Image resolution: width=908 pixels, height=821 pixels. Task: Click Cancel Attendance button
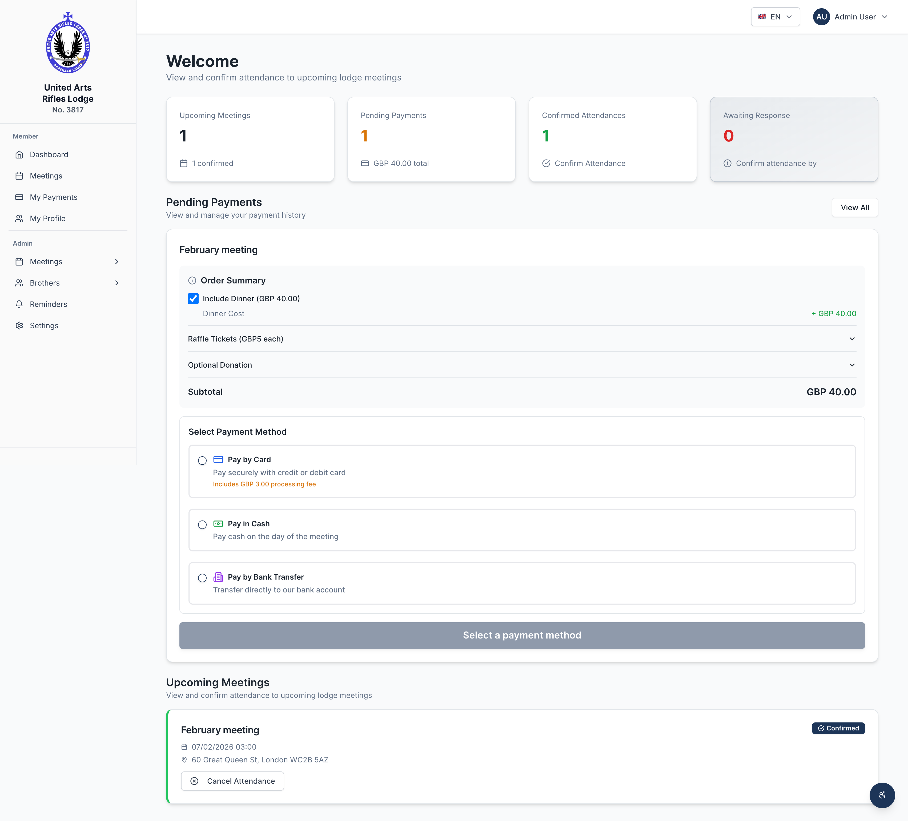232,781
